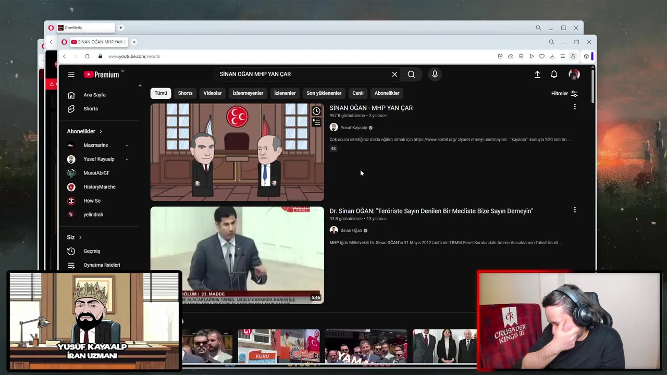Expand the Siz section
This screenshot has width=667, height=375.
click(75, 238)
